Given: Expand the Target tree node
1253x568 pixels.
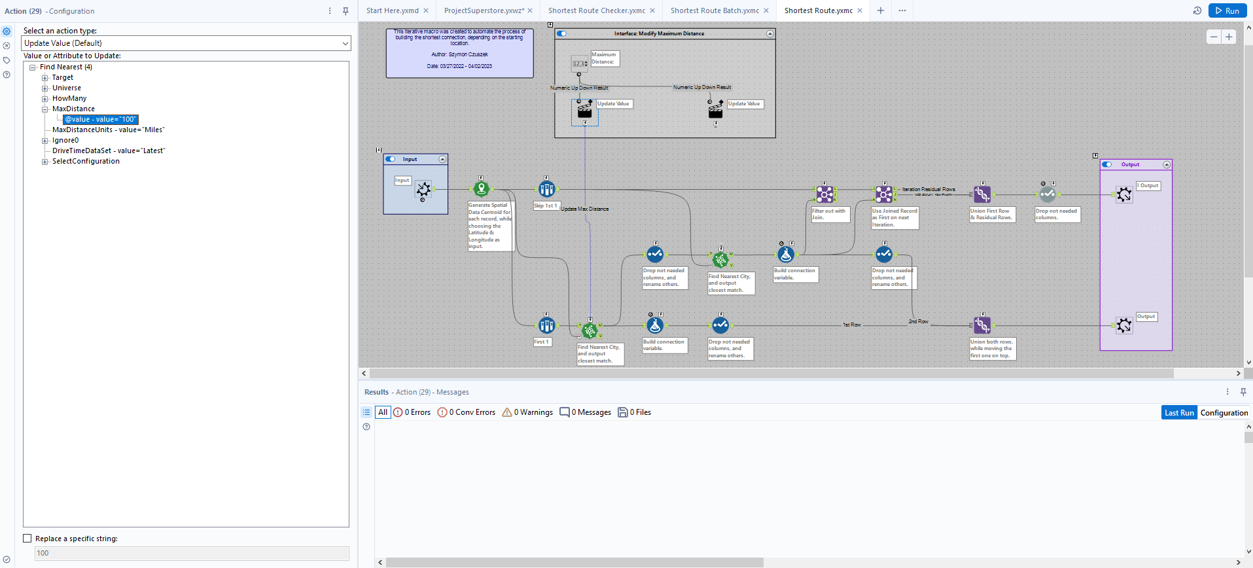Looking at the screenshot, I should tap(45, 77).
